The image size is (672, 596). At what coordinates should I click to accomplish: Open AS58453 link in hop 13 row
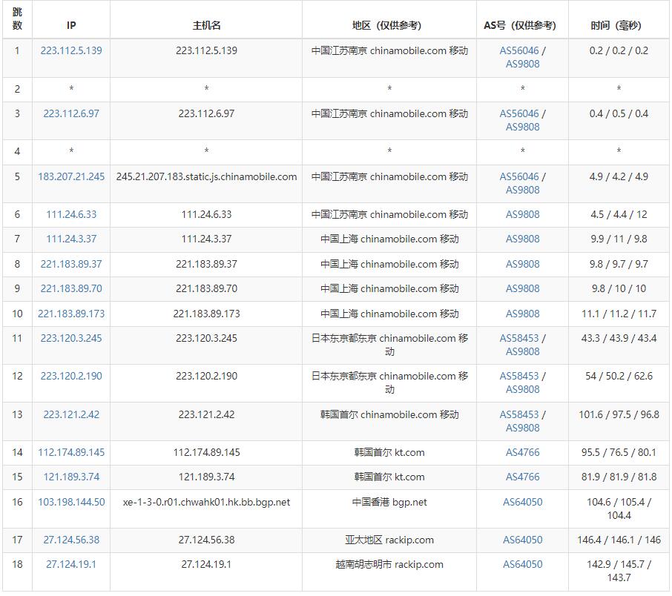point(519,414)
